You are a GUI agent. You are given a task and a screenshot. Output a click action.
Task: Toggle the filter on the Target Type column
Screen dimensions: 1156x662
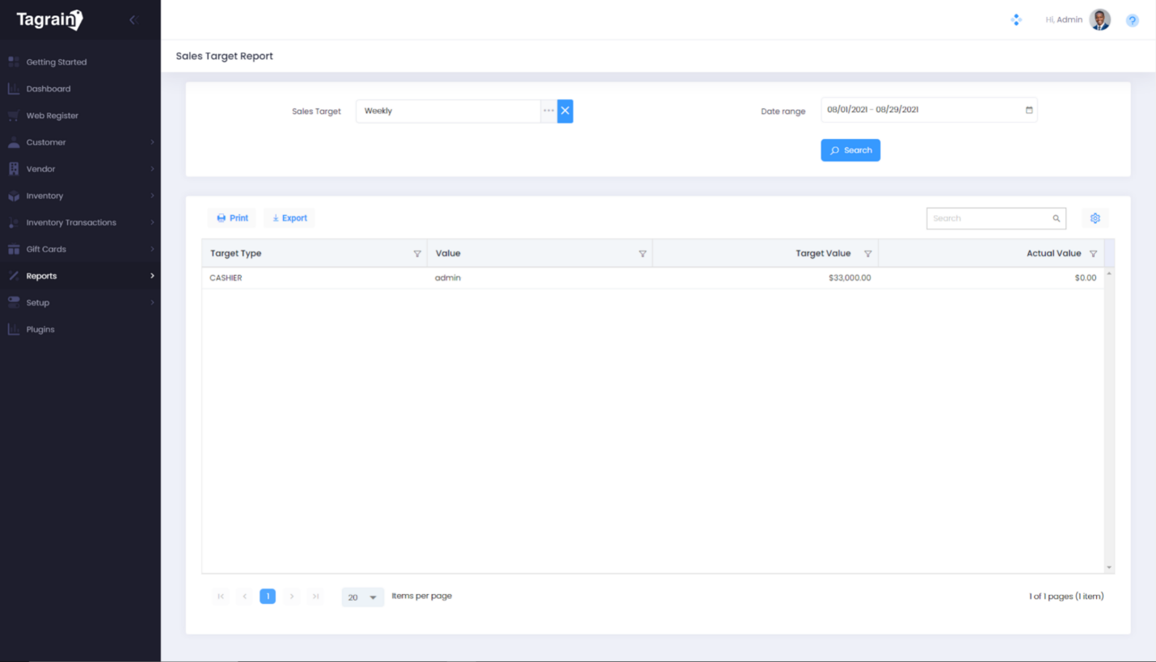click(x=417, y=253)
